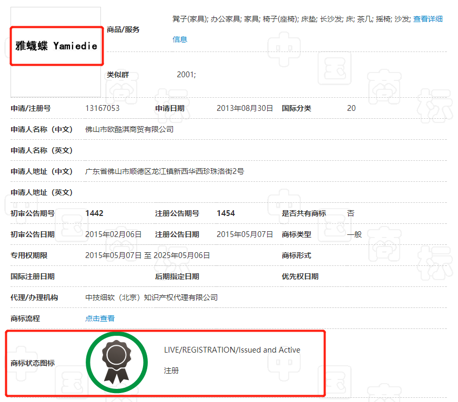458x402 pixels.
Task: Click preliminary announcement issue number 1442
Action: [x=94, y=213]
